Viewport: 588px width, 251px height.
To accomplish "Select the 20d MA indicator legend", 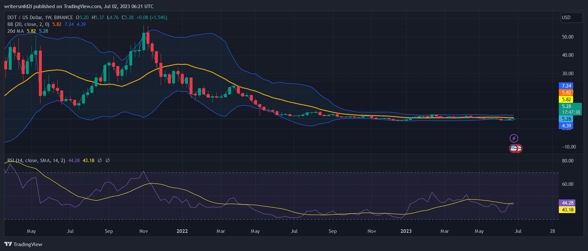I will 16,31.
